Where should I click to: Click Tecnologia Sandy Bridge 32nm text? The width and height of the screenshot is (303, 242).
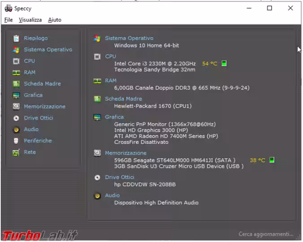click(155, 69)
